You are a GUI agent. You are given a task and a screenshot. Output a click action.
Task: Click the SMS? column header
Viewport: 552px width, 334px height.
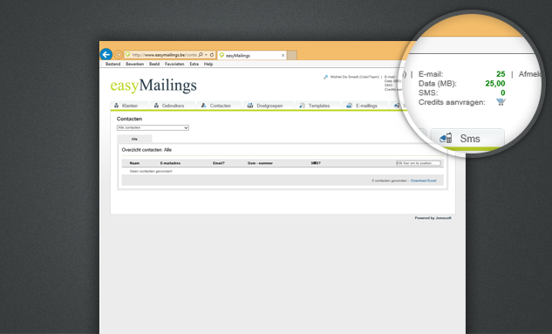pyautogui.click(x=316, y=163)
